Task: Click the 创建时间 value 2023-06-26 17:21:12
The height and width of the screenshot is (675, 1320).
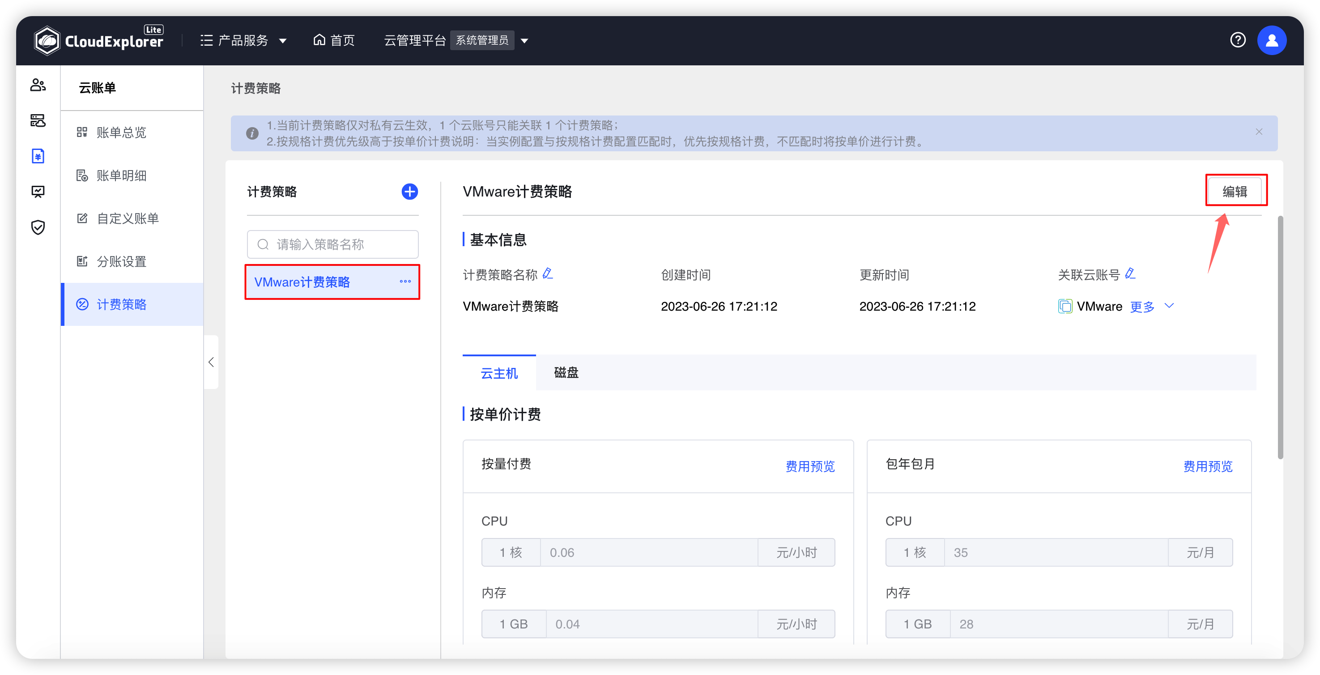Action: (x=719, y=307)
